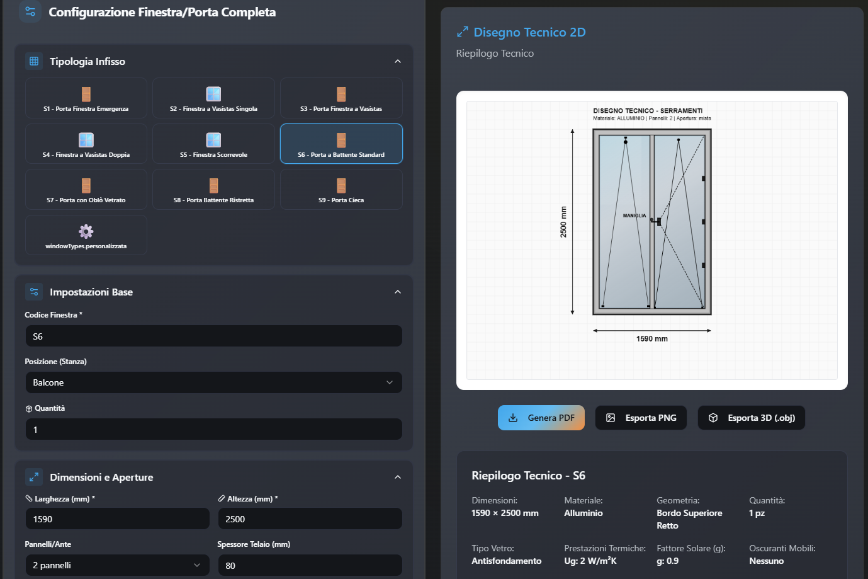
Task: Open the custom type gear option
Action: (86, 235)
